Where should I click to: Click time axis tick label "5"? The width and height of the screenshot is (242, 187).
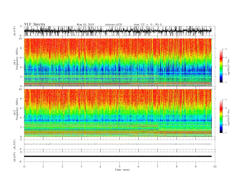point(119,167)
